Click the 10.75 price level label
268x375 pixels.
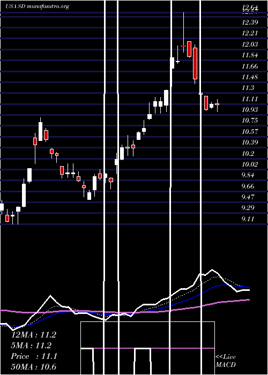[250, 121]
